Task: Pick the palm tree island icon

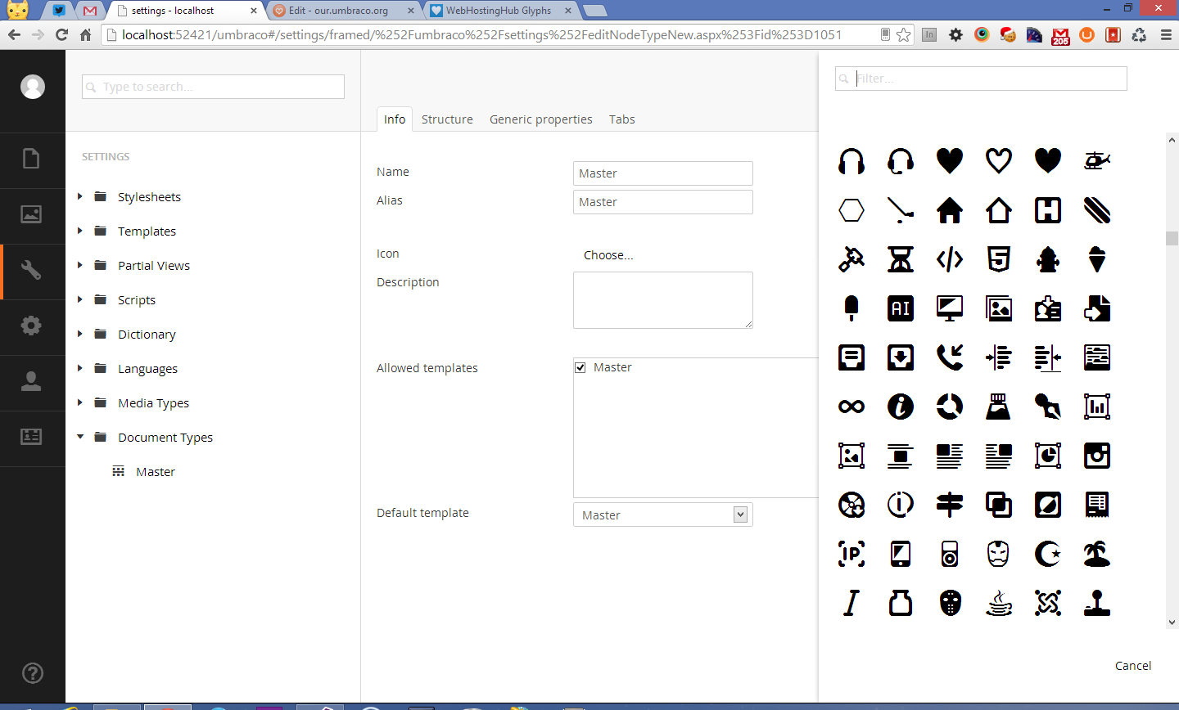Action: point(1097,554)
